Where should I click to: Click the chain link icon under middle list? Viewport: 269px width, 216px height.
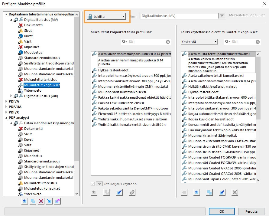coord(132,192)
